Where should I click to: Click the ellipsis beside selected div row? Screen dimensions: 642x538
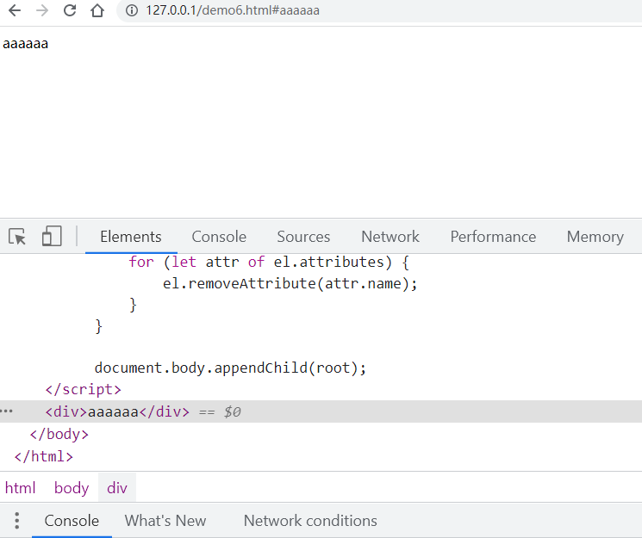pyautogui.click(x=7, y=411)
